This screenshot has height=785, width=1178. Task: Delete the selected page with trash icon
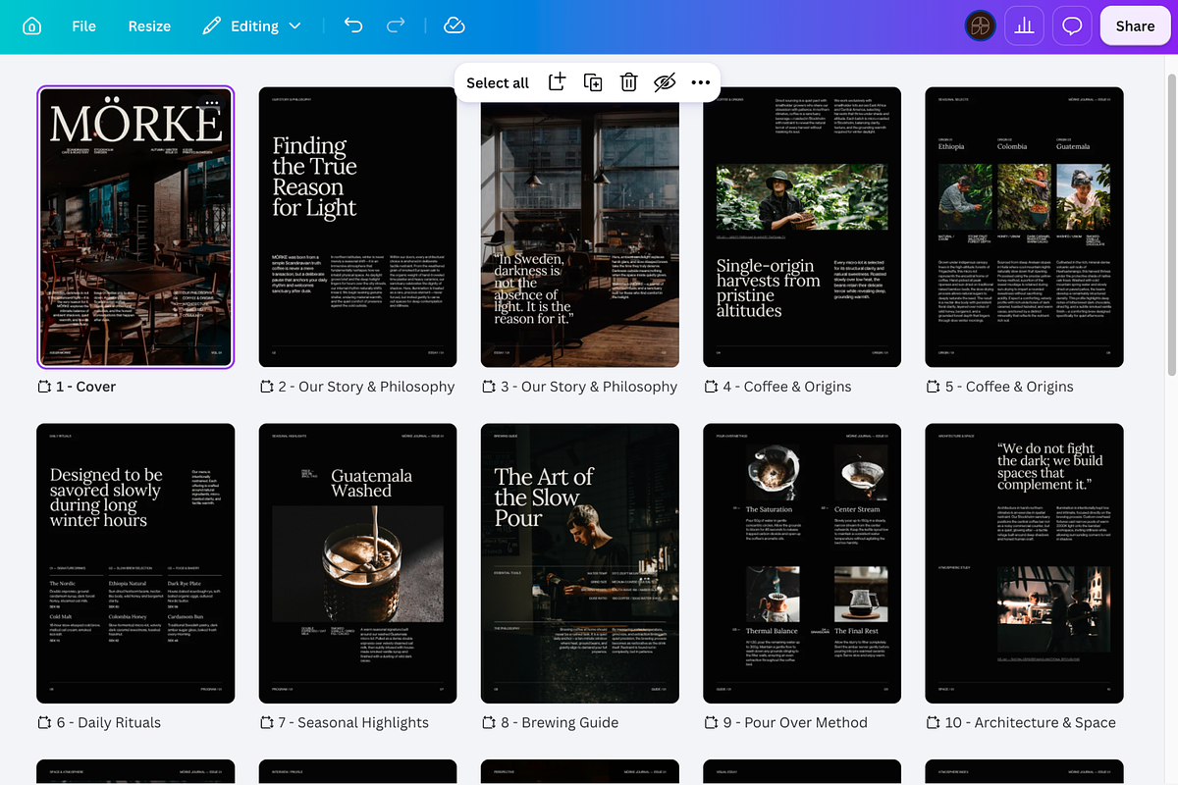(x=629, y=82)
